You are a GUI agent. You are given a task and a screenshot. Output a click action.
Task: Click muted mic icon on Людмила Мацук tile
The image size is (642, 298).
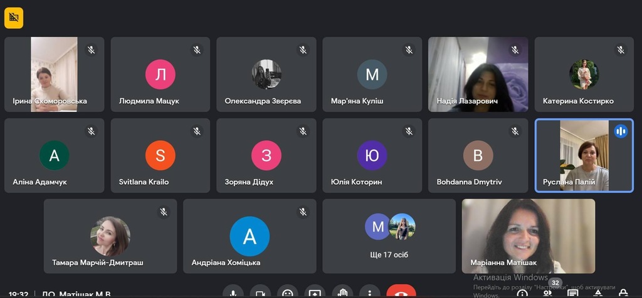(197, 49)
